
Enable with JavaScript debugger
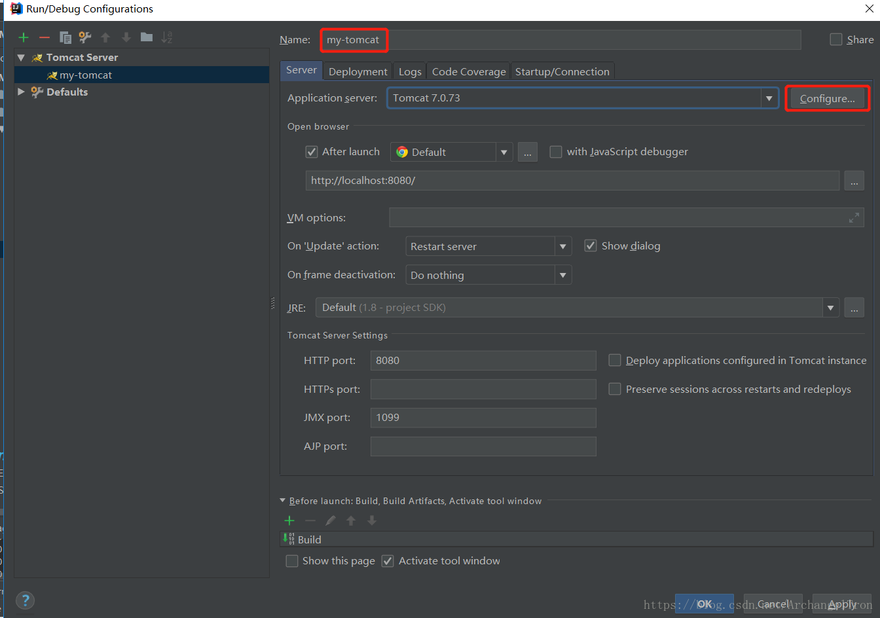coord(556,152)
